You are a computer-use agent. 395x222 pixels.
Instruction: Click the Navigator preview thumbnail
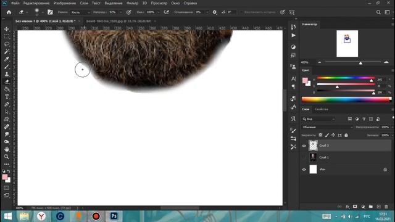tap(347, 44)
